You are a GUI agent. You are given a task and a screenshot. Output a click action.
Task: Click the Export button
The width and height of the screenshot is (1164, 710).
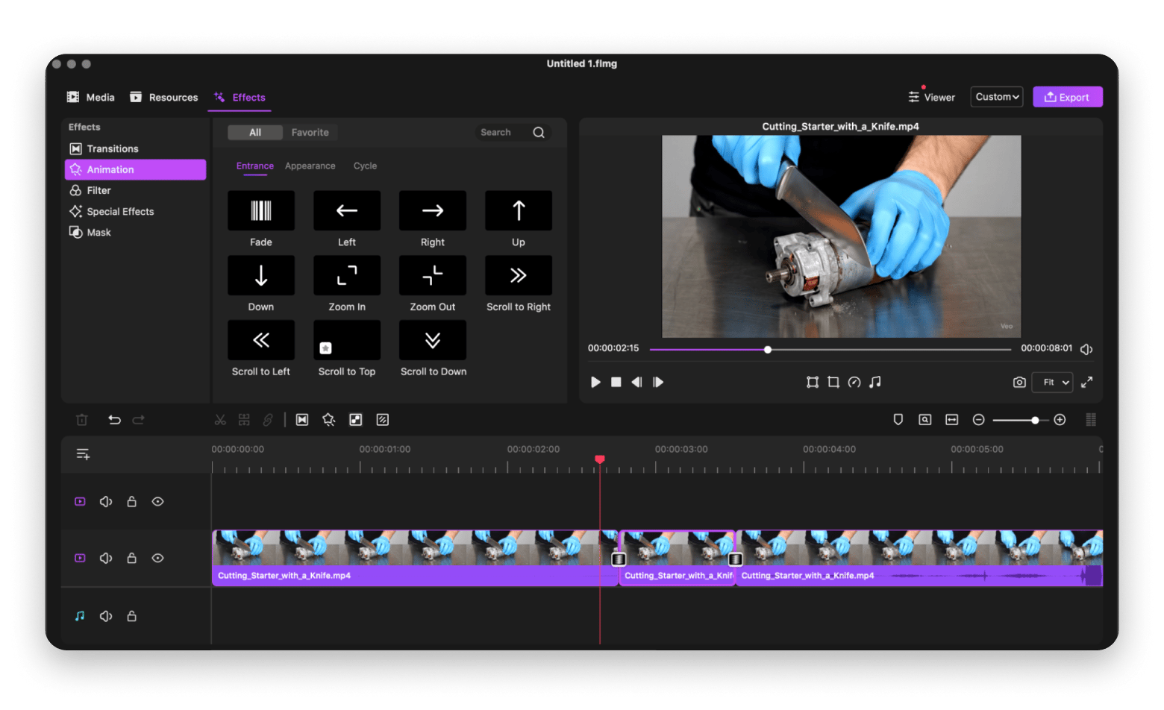pyautogui.click(x=1067, y=98)
